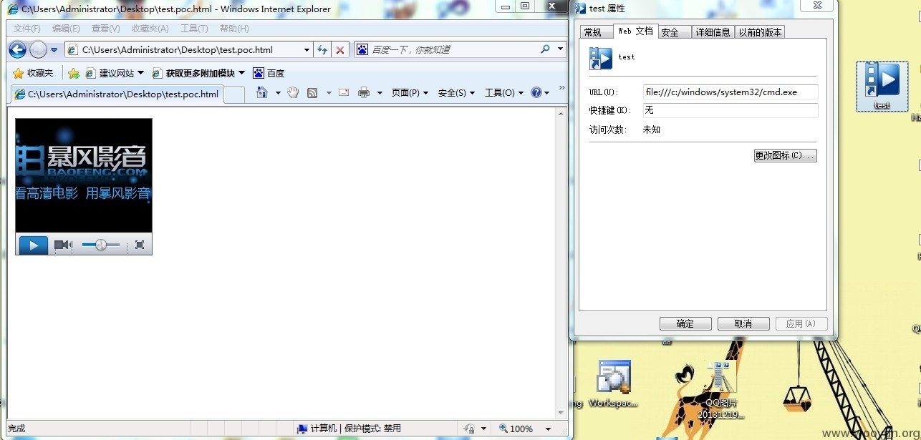
Task: Switch to the 以前的版本 tab
Action: [760, 32]
